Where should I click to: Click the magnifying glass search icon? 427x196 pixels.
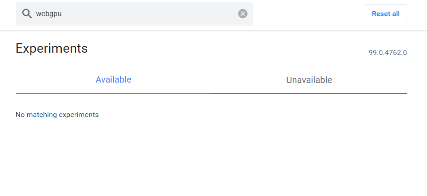(x=27, y=14)
